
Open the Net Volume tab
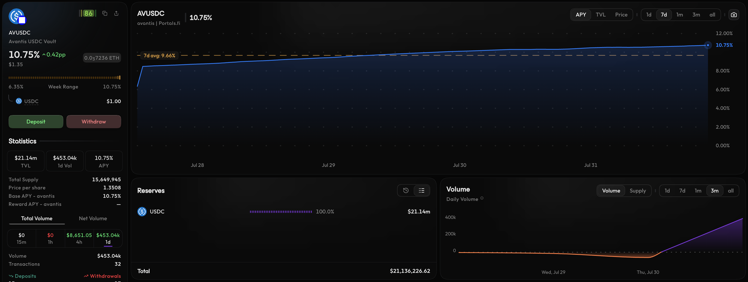93,218
